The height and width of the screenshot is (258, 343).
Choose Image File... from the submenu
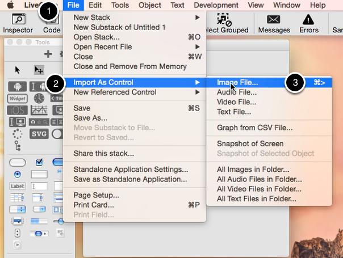(269, 82)
